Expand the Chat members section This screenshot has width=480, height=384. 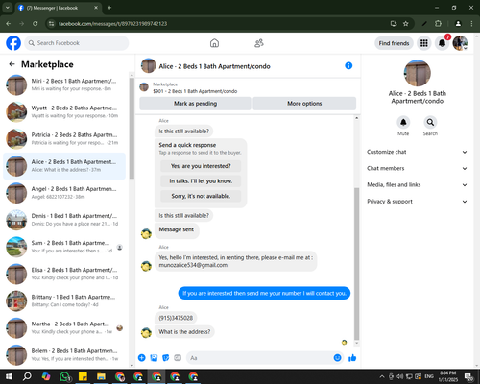(417, 168)
